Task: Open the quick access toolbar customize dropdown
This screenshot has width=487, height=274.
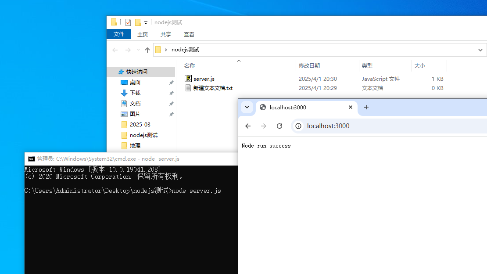Action: click(x=146, y=23)
